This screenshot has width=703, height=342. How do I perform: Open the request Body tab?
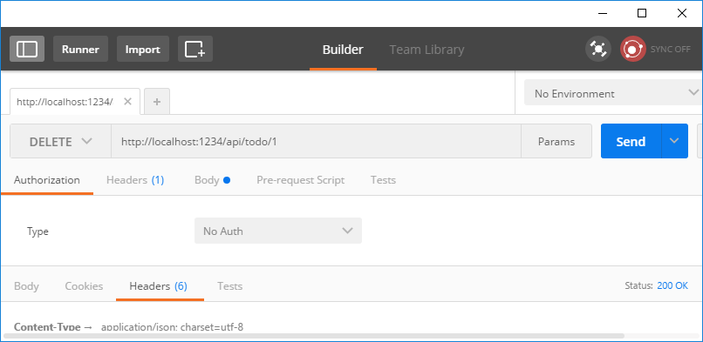click(212, 180)
